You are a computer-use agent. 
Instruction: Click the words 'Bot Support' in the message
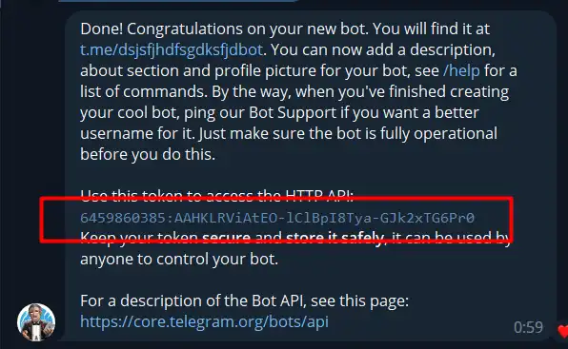click(x=293, y=113)
